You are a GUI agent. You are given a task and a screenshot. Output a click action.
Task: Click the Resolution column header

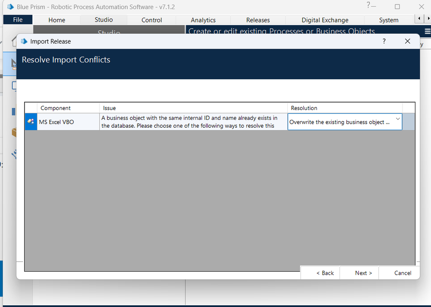click(x=345, y=108)
